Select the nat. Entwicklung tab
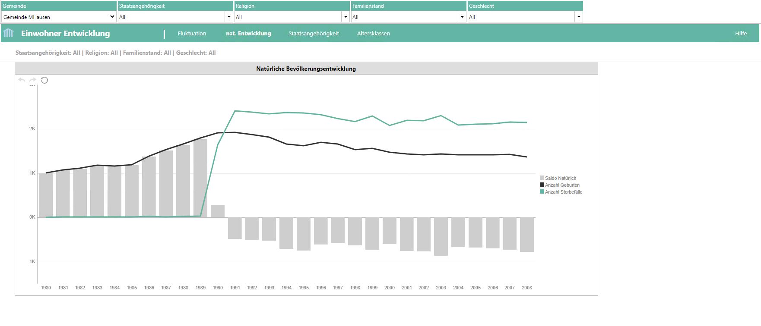The height and width of the screenshot is (326, 761). (248, 33)
